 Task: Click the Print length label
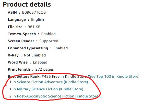19,69
